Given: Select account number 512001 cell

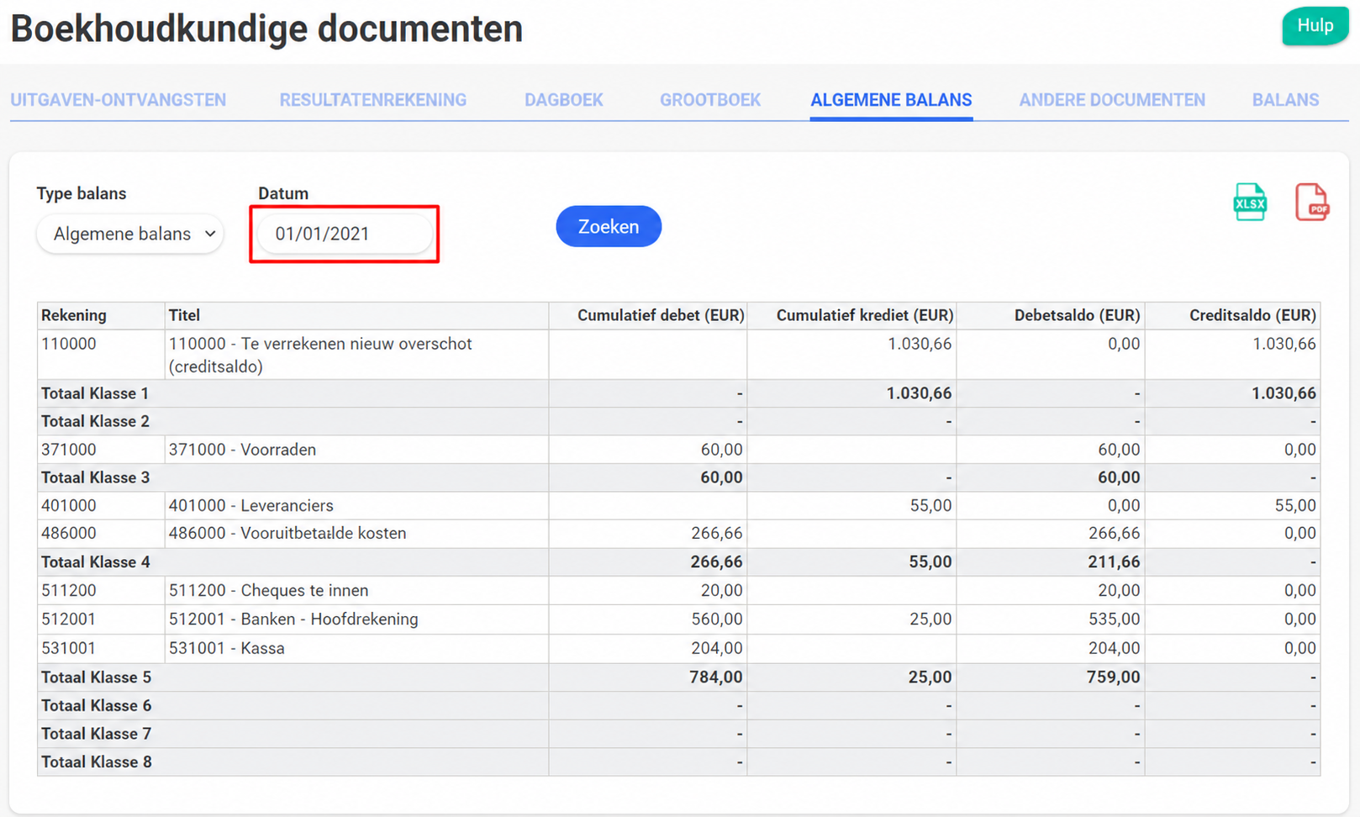Looking at the screenshot, I should tap(101, 619).
